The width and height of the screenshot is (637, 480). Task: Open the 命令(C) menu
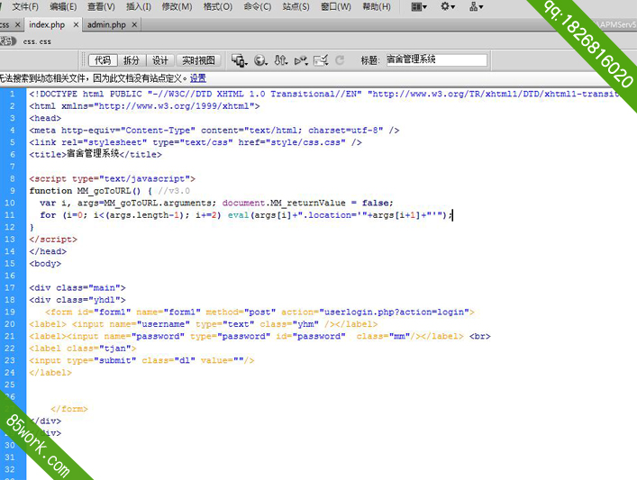pyautogui.click(x=257, y=7)
